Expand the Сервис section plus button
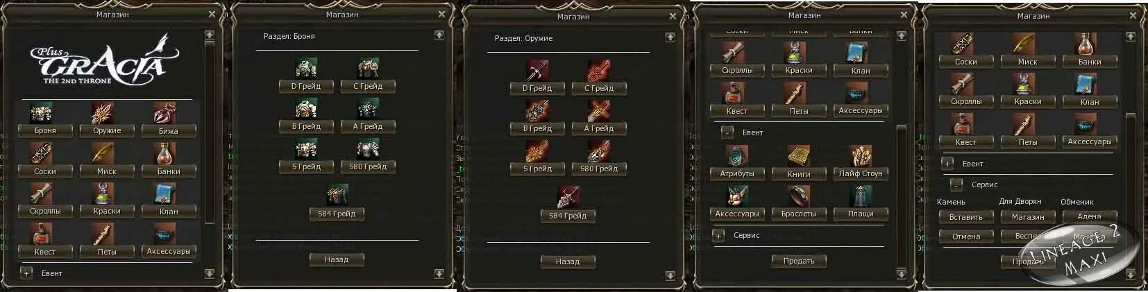Image resolution: width=1148 pixels, height=292 pixels. (x=719, y=236)
